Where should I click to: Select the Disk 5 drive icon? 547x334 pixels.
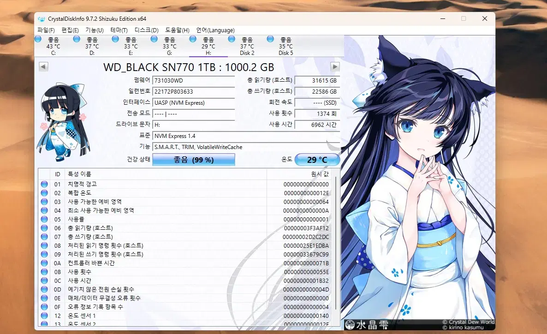click(270, 39)
